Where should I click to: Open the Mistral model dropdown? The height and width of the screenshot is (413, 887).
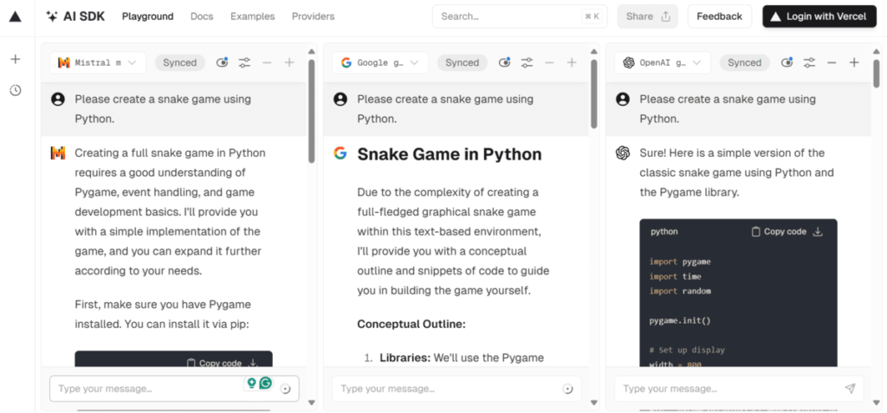coord(98,63)
